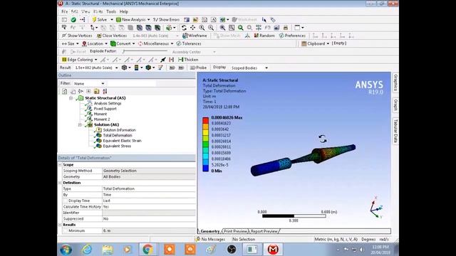Toggle Wireframe display mode
This screenshot has width=456, height=256.
pyautogui.click(x=195, y=36)
